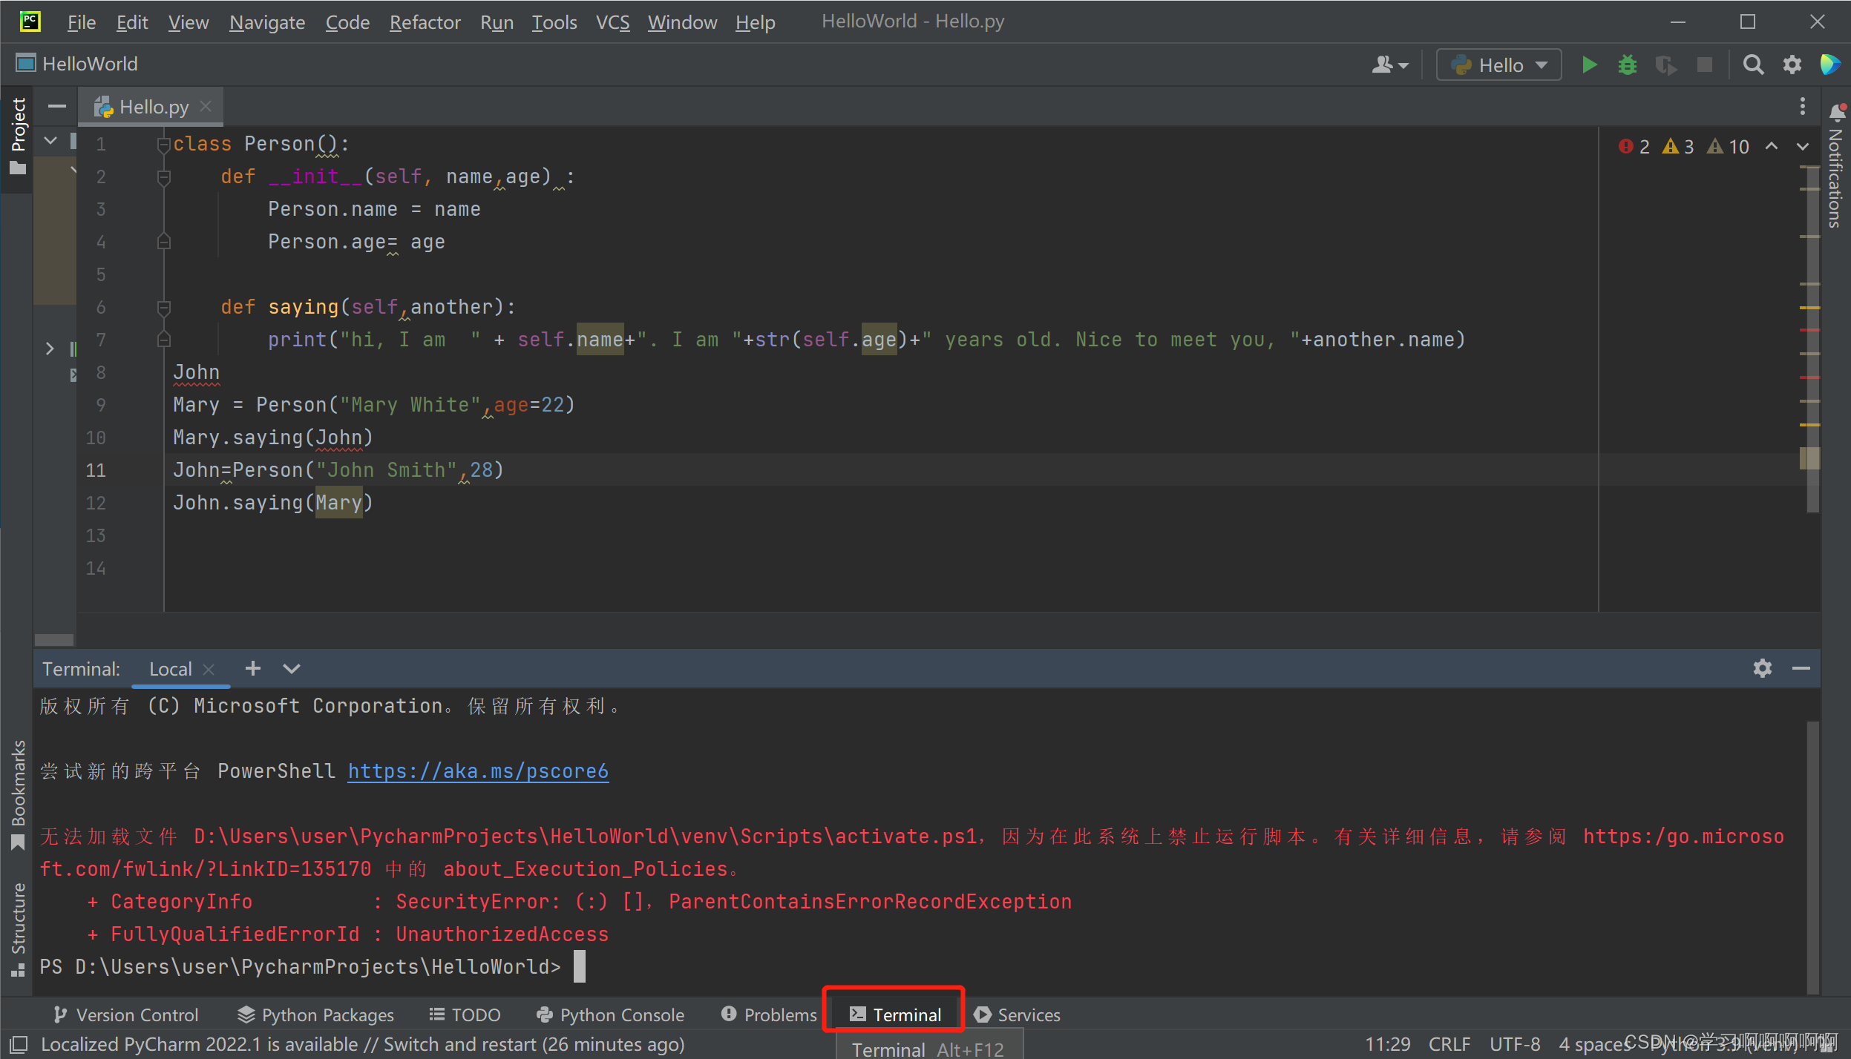Run the Hello configuration with the green play icon
Image resolution: width=1851 pixels, height=1059 pixels.
tap(1589, 65)
